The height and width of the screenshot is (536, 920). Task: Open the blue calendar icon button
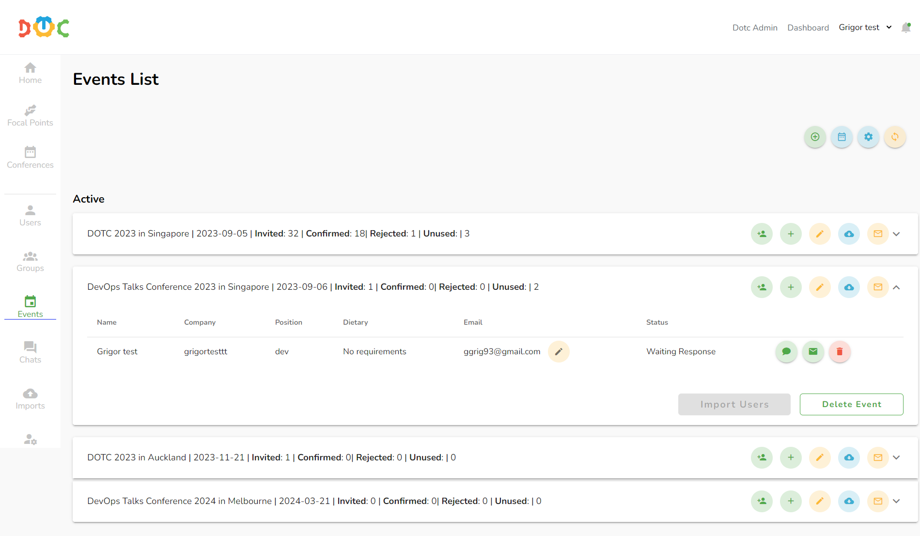coord(842,137)
